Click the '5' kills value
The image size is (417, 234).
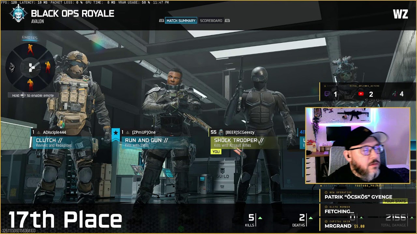coord(251,217)
